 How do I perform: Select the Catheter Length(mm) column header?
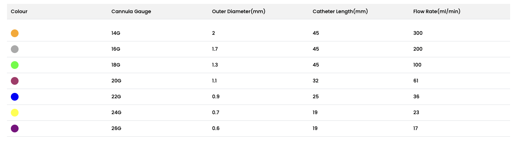click(340, 12)
